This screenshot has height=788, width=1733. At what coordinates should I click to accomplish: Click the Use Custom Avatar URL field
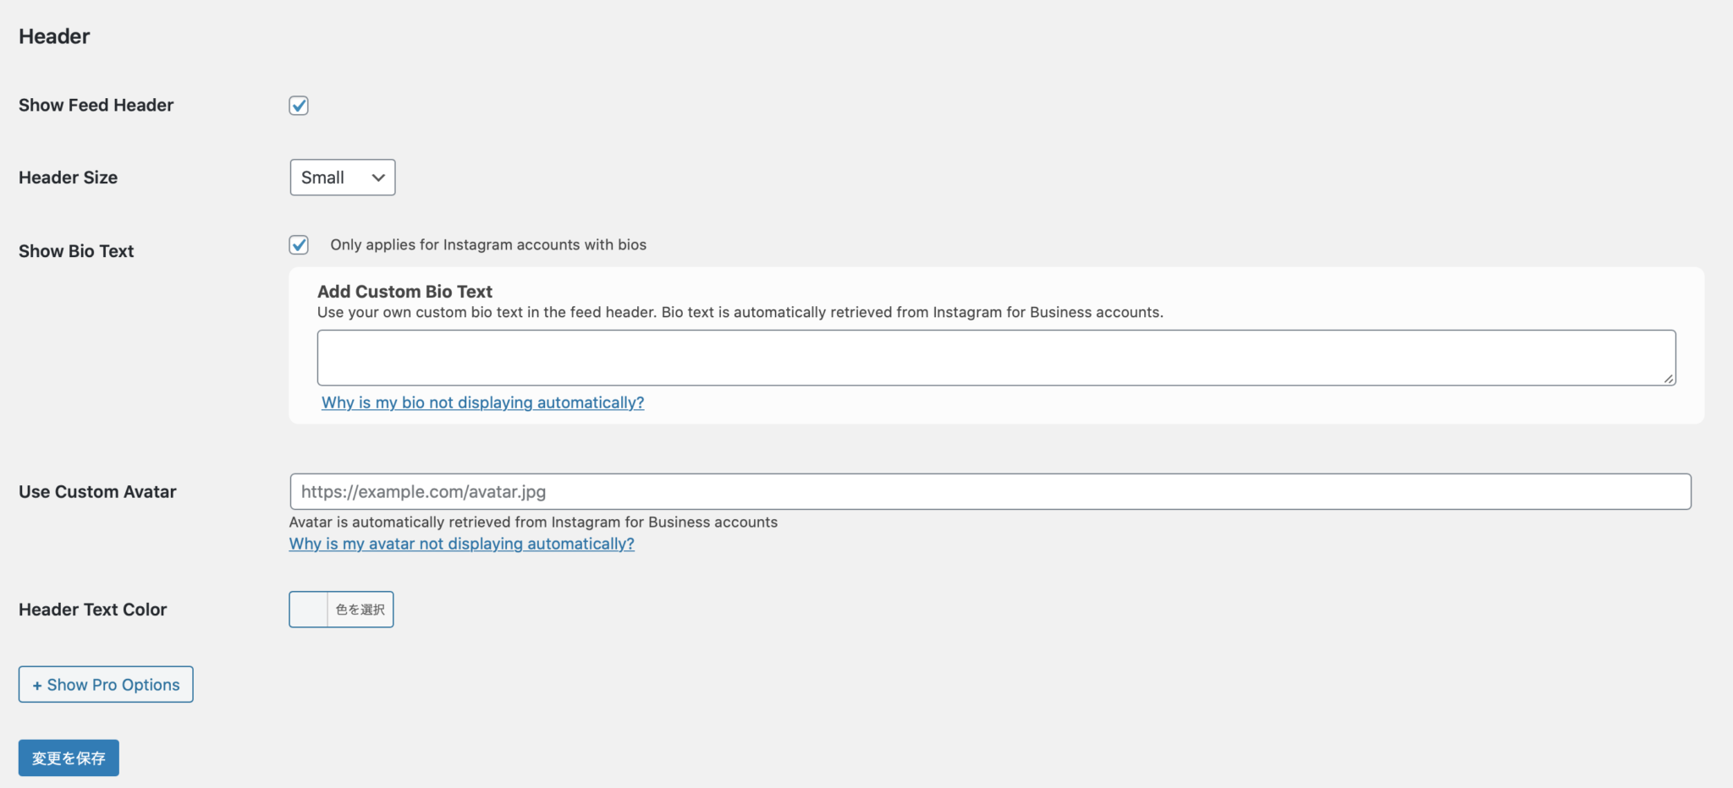pyautogui.click(x=990, y=491)
